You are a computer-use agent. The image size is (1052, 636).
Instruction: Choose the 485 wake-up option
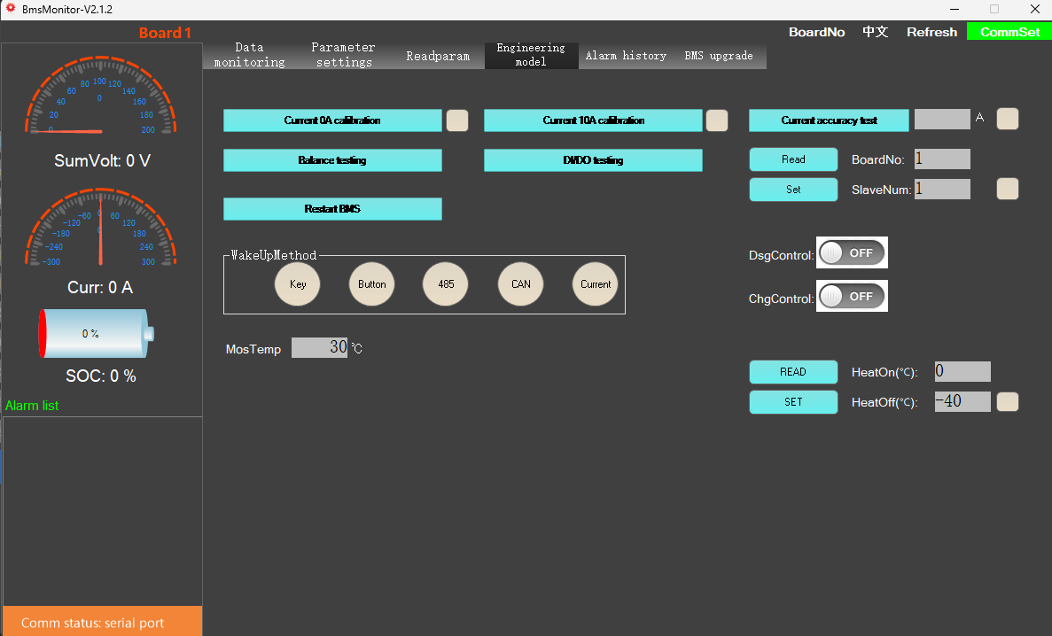coord(446,284)
